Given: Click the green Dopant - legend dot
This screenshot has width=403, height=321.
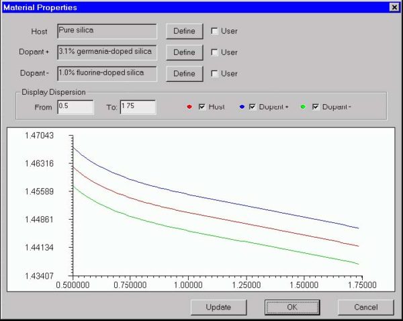Looking at the screenshot, I should click(x=304, y=107).
